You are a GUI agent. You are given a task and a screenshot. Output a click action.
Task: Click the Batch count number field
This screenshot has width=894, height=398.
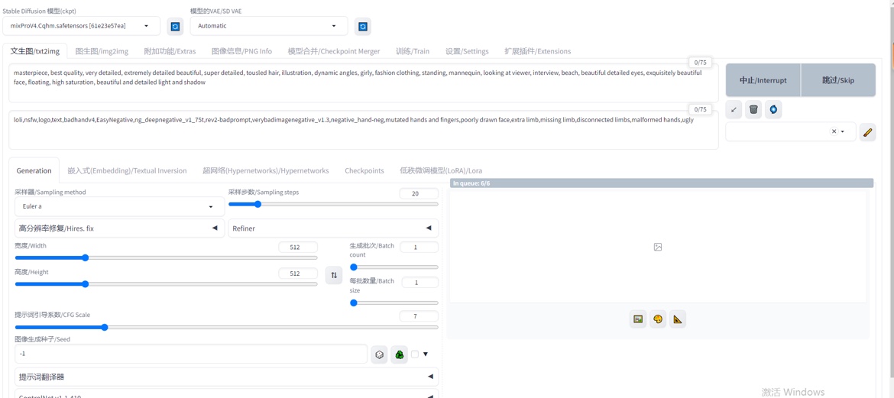click(x=419, y=248)
